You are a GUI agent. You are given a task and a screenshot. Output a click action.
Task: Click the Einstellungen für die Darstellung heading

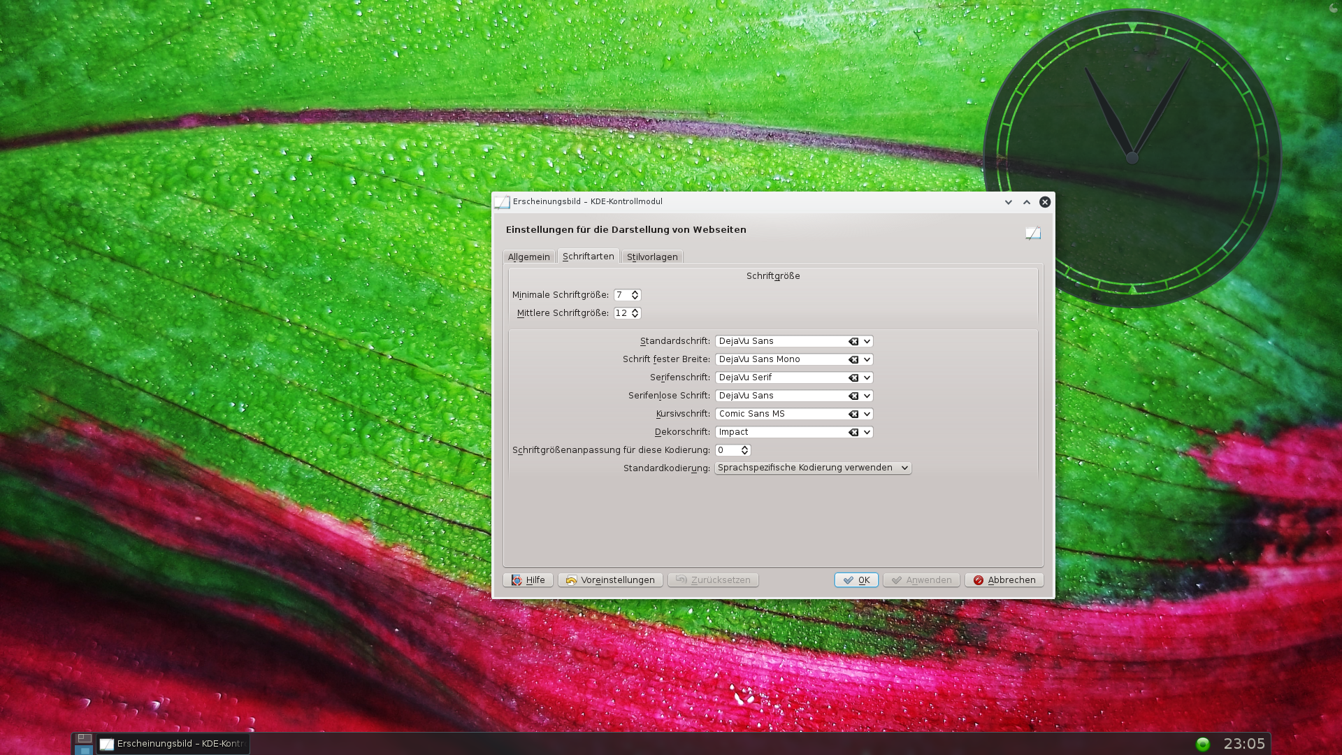tap(626, 229)
